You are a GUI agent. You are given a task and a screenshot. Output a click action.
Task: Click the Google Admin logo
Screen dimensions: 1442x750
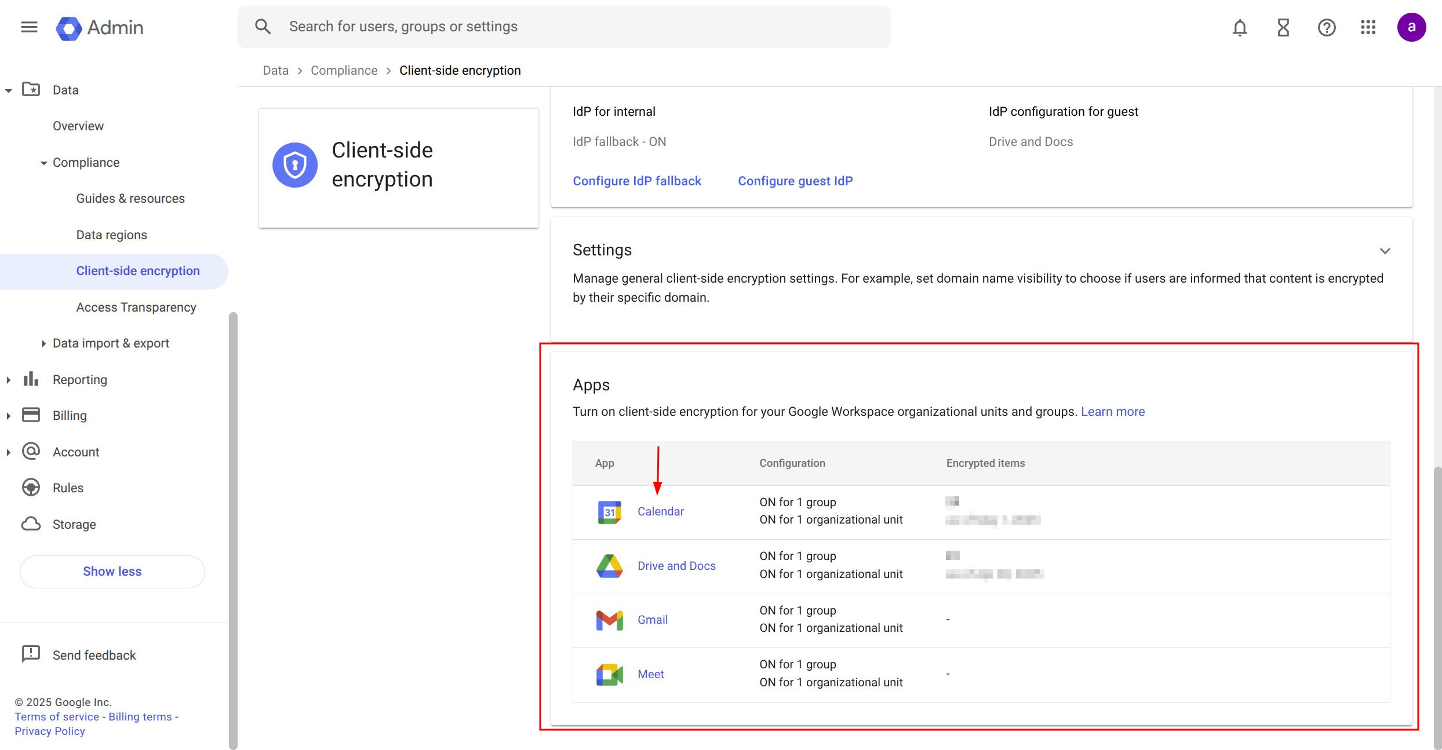tap(99, 27)
